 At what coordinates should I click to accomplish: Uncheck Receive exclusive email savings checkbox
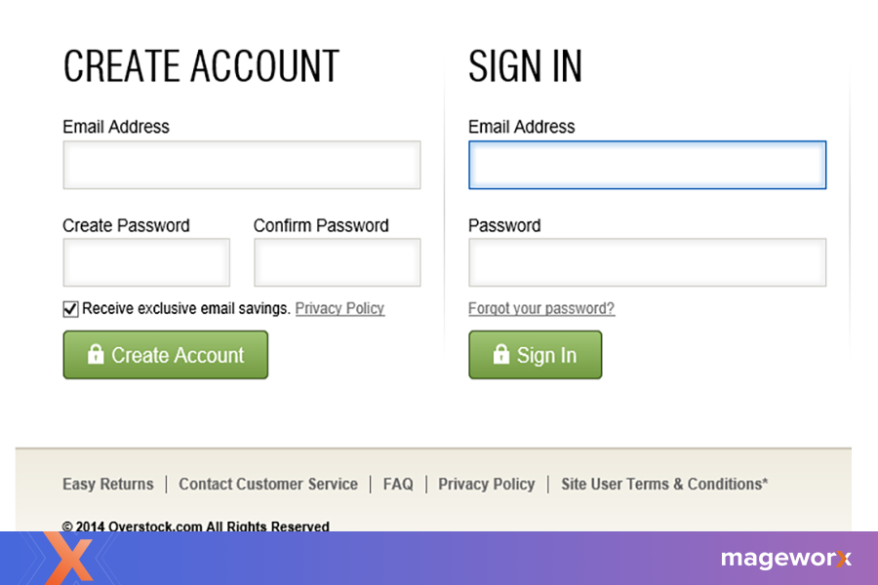click(70, 309)
